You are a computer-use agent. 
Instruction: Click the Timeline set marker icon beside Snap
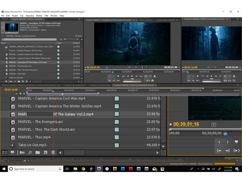(20, 93)
